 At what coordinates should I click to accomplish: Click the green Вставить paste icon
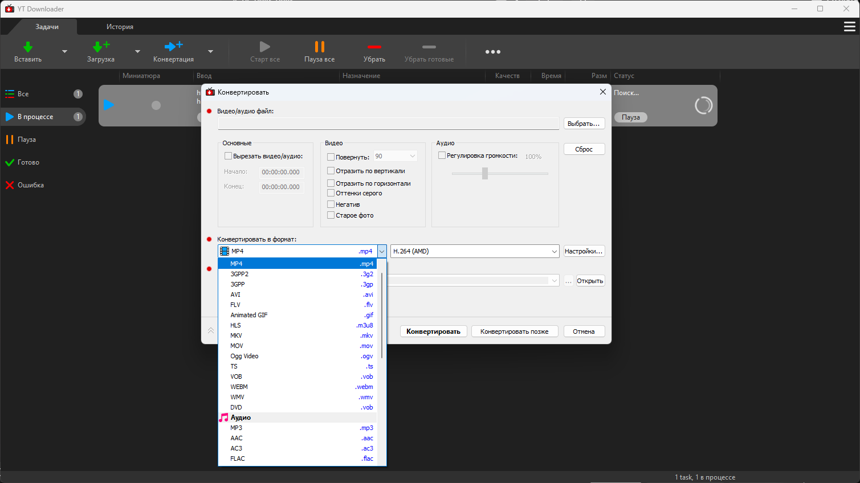click(x=27, y=47)
